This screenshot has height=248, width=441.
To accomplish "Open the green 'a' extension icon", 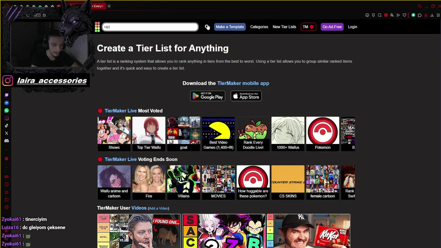I will pos(413,15).
